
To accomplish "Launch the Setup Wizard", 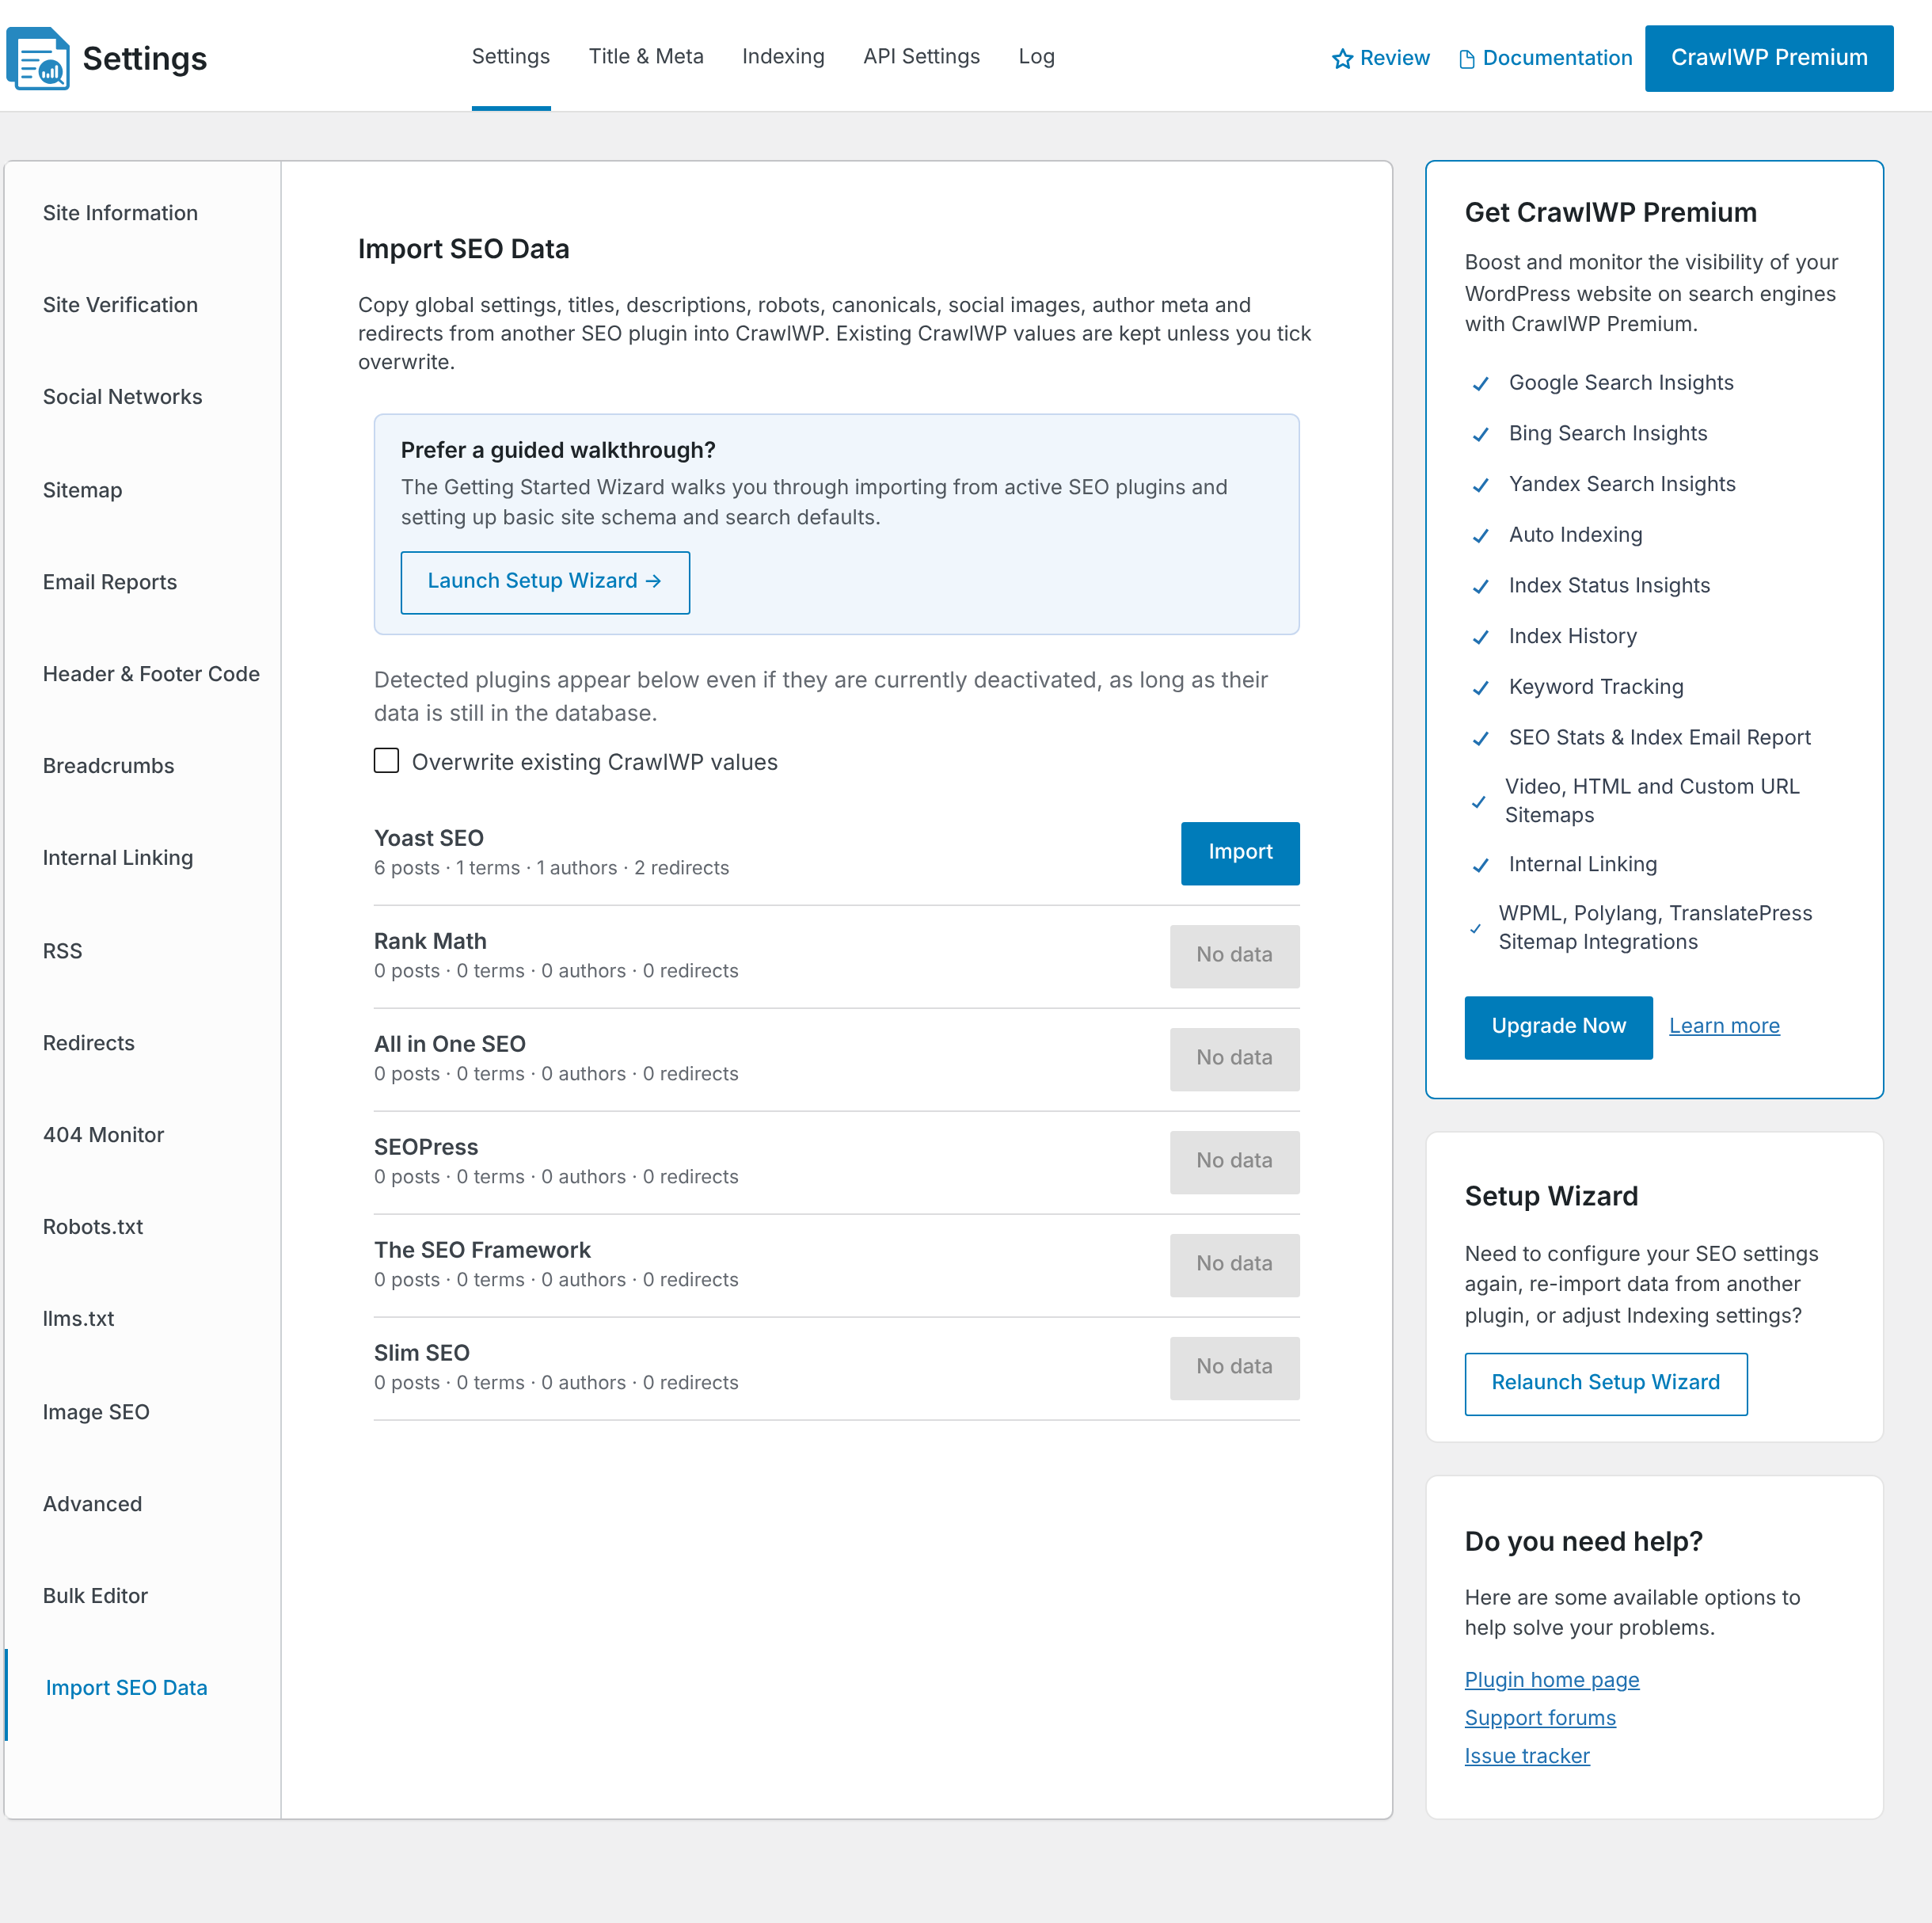I will click(x=545, y=582).
